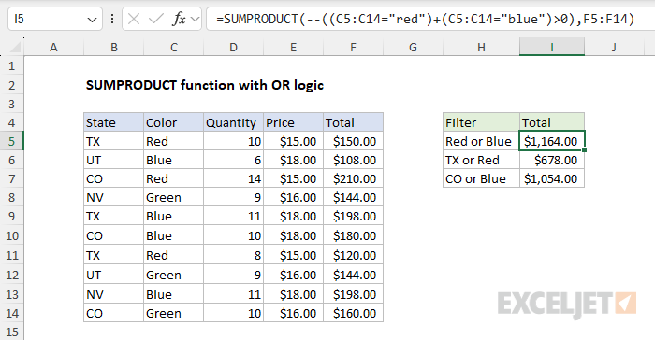The height and width of the screenshot is (340, 655).
Task: Click 'NV' state cell in row 13
Action: click(x=113, y=294)
